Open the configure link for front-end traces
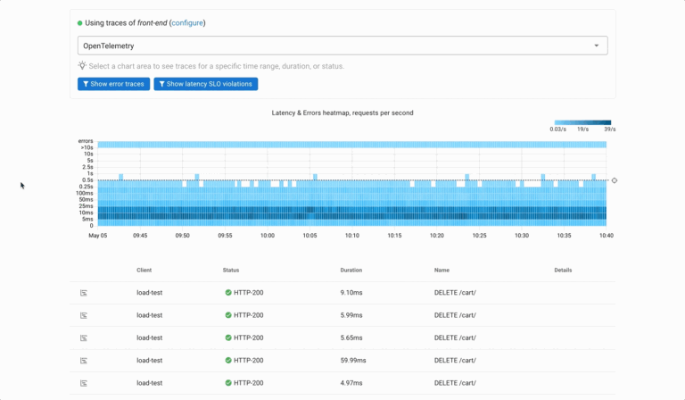This screenshot has width=685, height=400. point(187,23)
